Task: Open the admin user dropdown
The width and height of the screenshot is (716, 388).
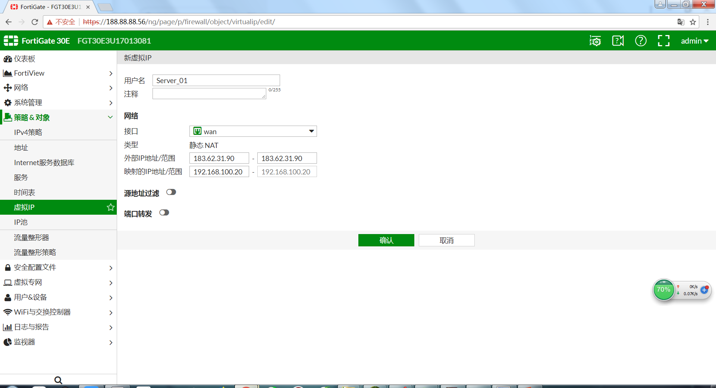Action: pyautogui.click(x=694, y=41)
